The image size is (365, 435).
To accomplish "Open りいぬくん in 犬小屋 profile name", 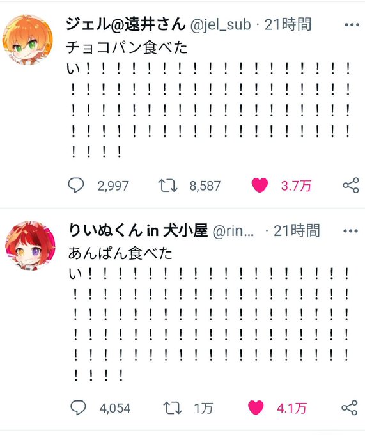I will pos(138,230).
